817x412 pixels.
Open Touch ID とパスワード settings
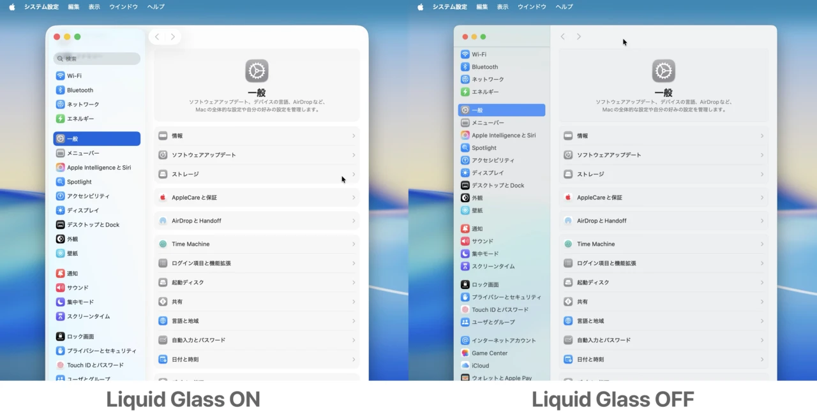pos(96,365)
